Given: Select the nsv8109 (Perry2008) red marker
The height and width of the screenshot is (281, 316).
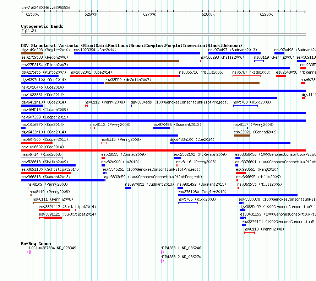Looking at the screenshot, I should pyautogui.click(x=28, y=188).
